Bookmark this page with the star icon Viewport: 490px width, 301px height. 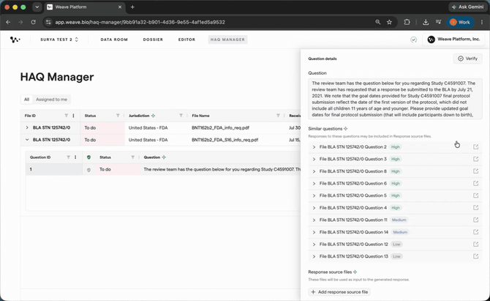(389, 22)
